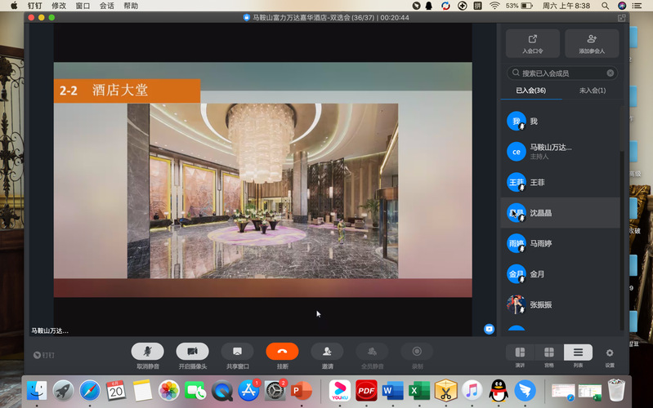Open QQ penguin icon in Dock
Viewport: 653px width, 408px height.
[498, 390]
